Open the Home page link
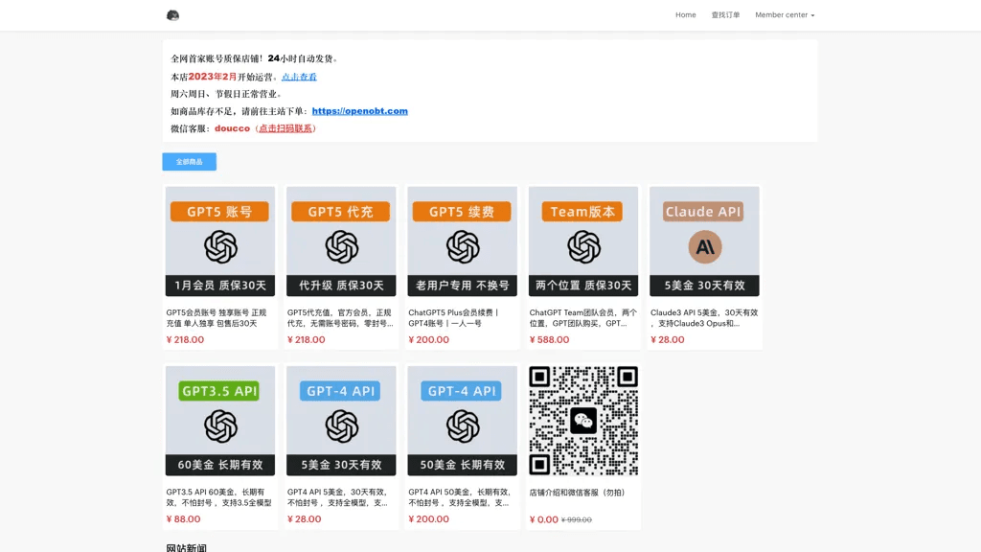 click(x=685, y=15)
